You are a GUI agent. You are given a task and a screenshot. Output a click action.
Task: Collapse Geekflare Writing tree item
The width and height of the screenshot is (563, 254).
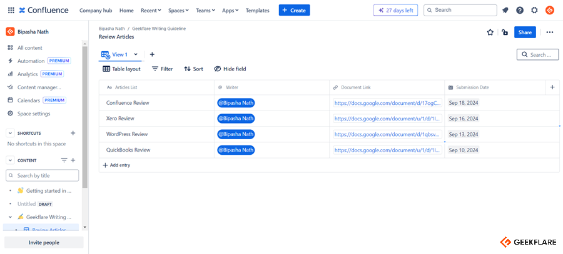point(10,217)
